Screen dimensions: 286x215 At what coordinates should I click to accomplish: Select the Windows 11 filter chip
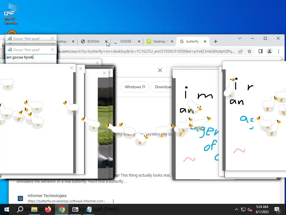click(x=135, y=87)
